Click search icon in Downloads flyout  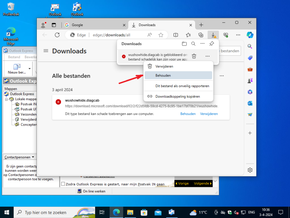click(x=193, y=44)
